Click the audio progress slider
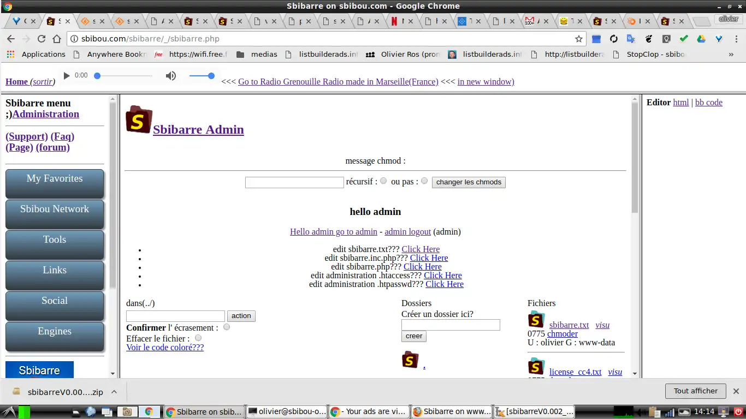Viewport: 746px width, 419px height. [123, 76]
